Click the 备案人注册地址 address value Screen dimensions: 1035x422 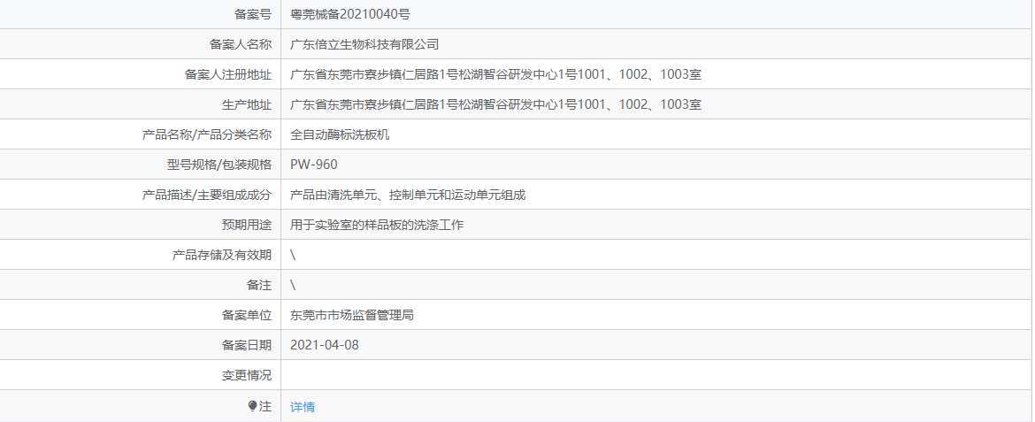(495, 74)
